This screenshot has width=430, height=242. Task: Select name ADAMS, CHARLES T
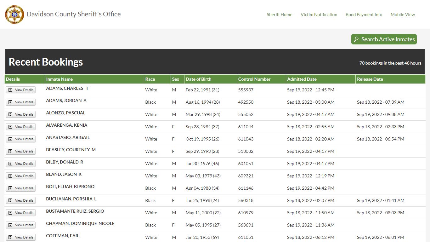pyautogui.click(x=67, y=88)
